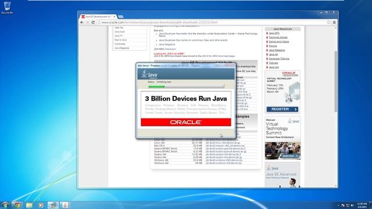
Task: Reload the Oracle page in Chrome
Action: [x=93, y=22]
